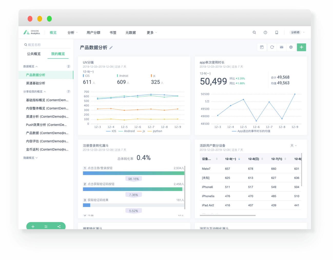Open the 天 granularity dropdown
This screenshot has width=333, height=260.
click(x=293, y=146)
